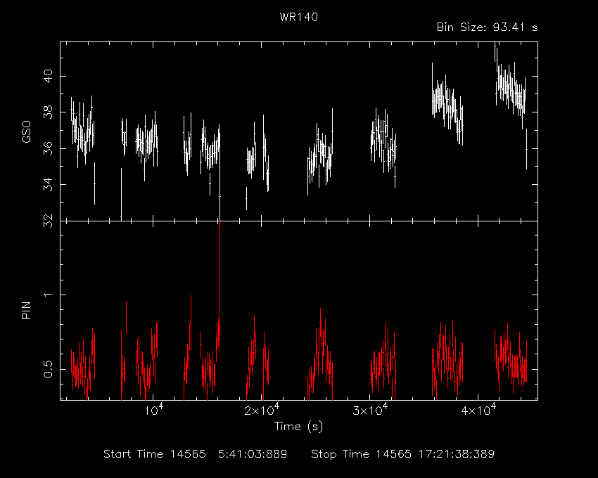598x478 pixels.
Task: Click the "Bin Size: 93.41 s" label
Action: pos(487,27)
